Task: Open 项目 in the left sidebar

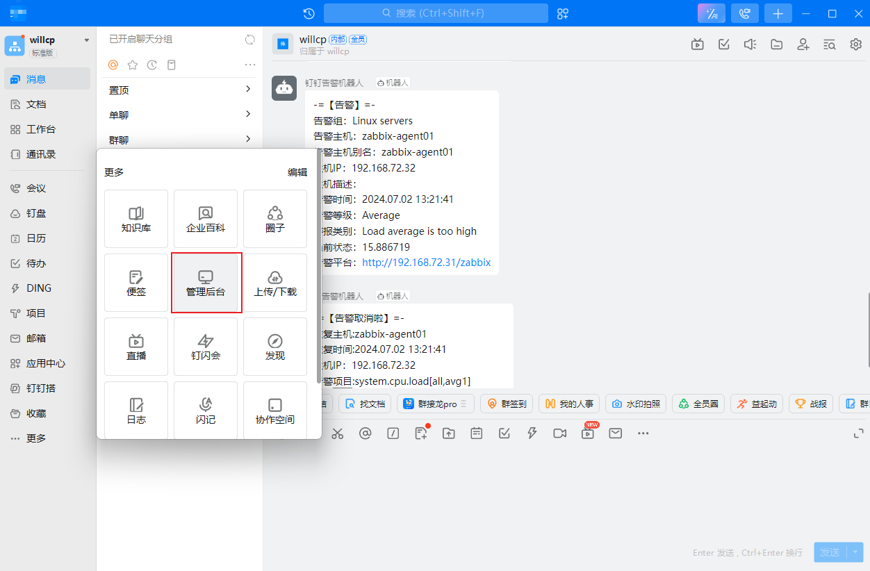Action: (x=47, y=313)
